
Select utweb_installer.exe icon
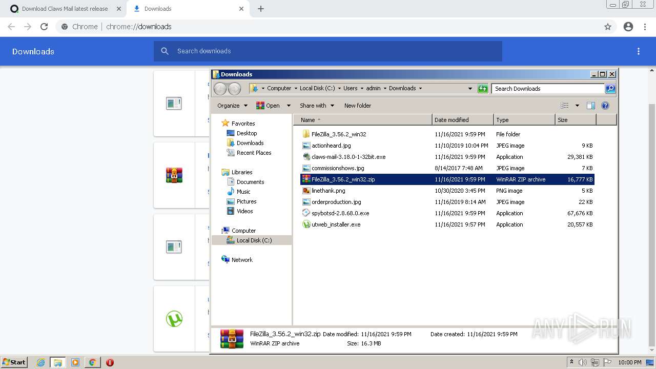pyautogui.click(x=306, y=224)
